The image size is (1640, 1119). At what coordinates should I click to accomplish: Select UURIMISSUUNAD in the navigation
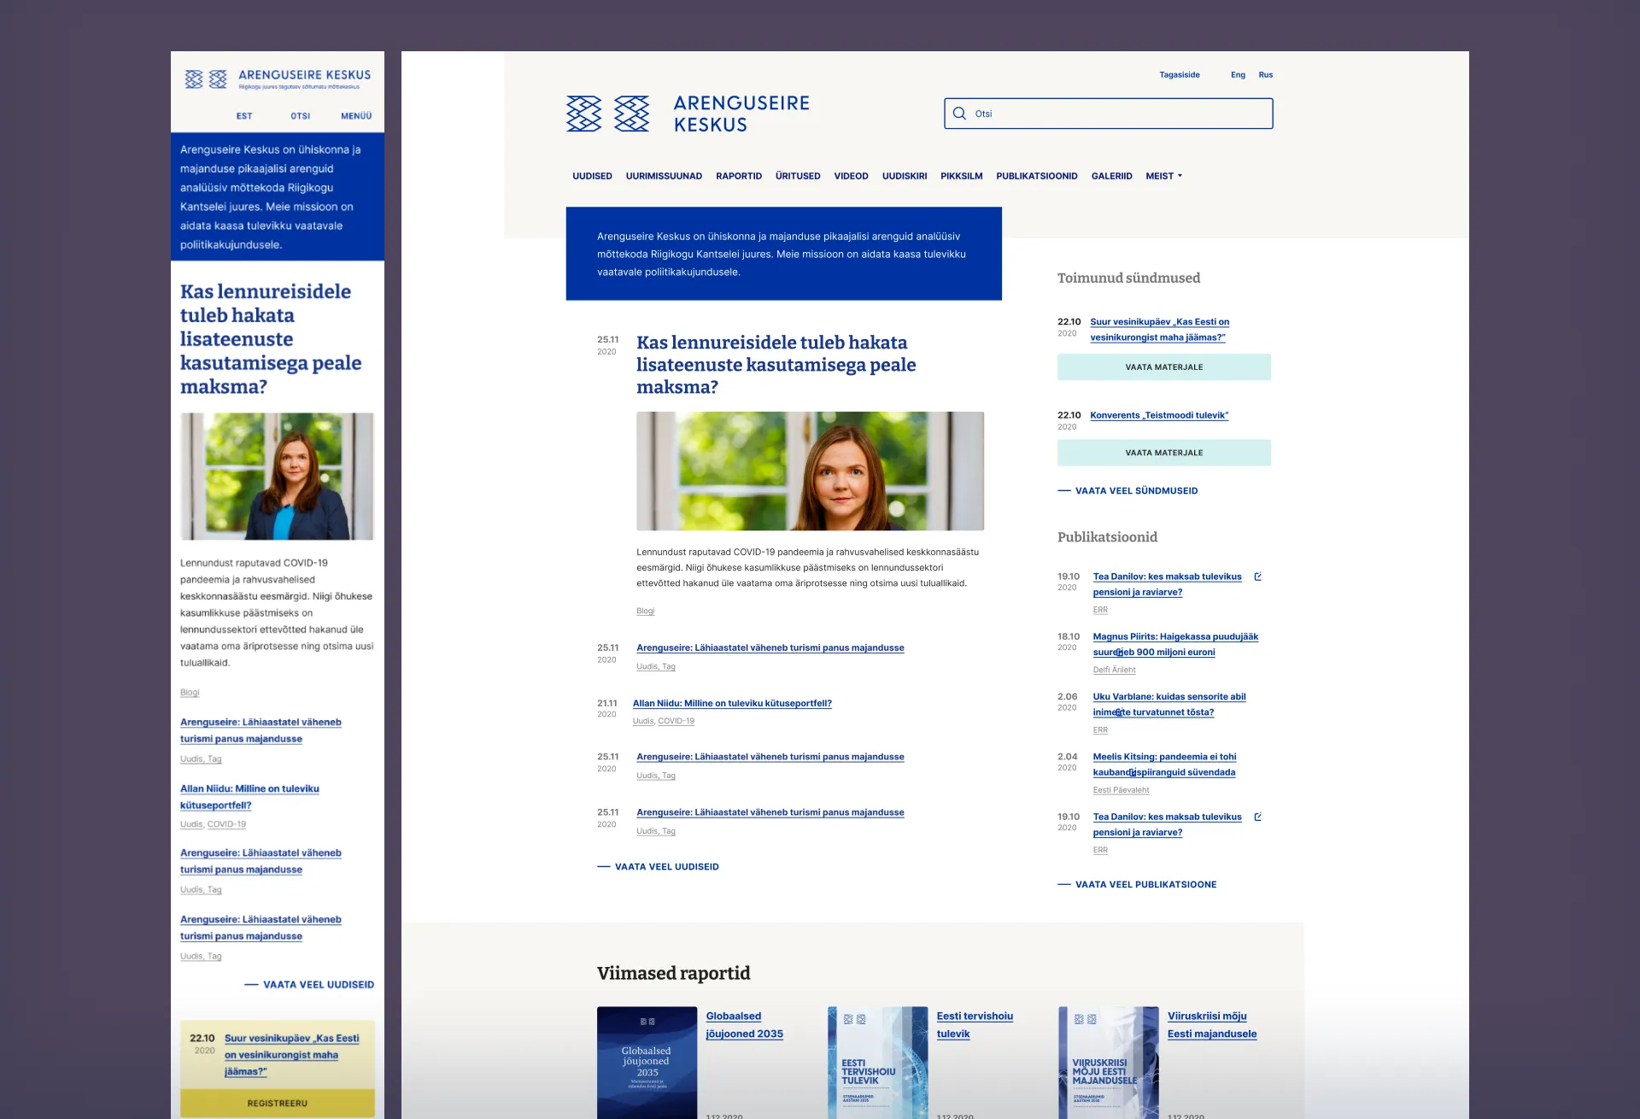tap(663, 176)
